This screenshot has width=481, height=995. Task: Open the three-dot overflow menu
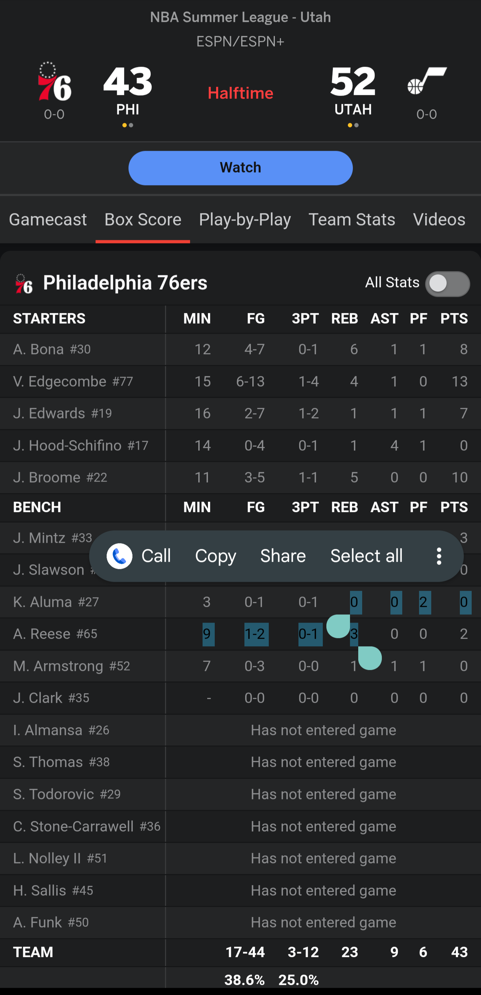(x=438, y=556)
